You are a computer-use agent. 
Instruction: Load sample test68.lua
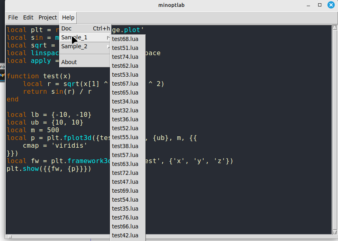[127, 39]
